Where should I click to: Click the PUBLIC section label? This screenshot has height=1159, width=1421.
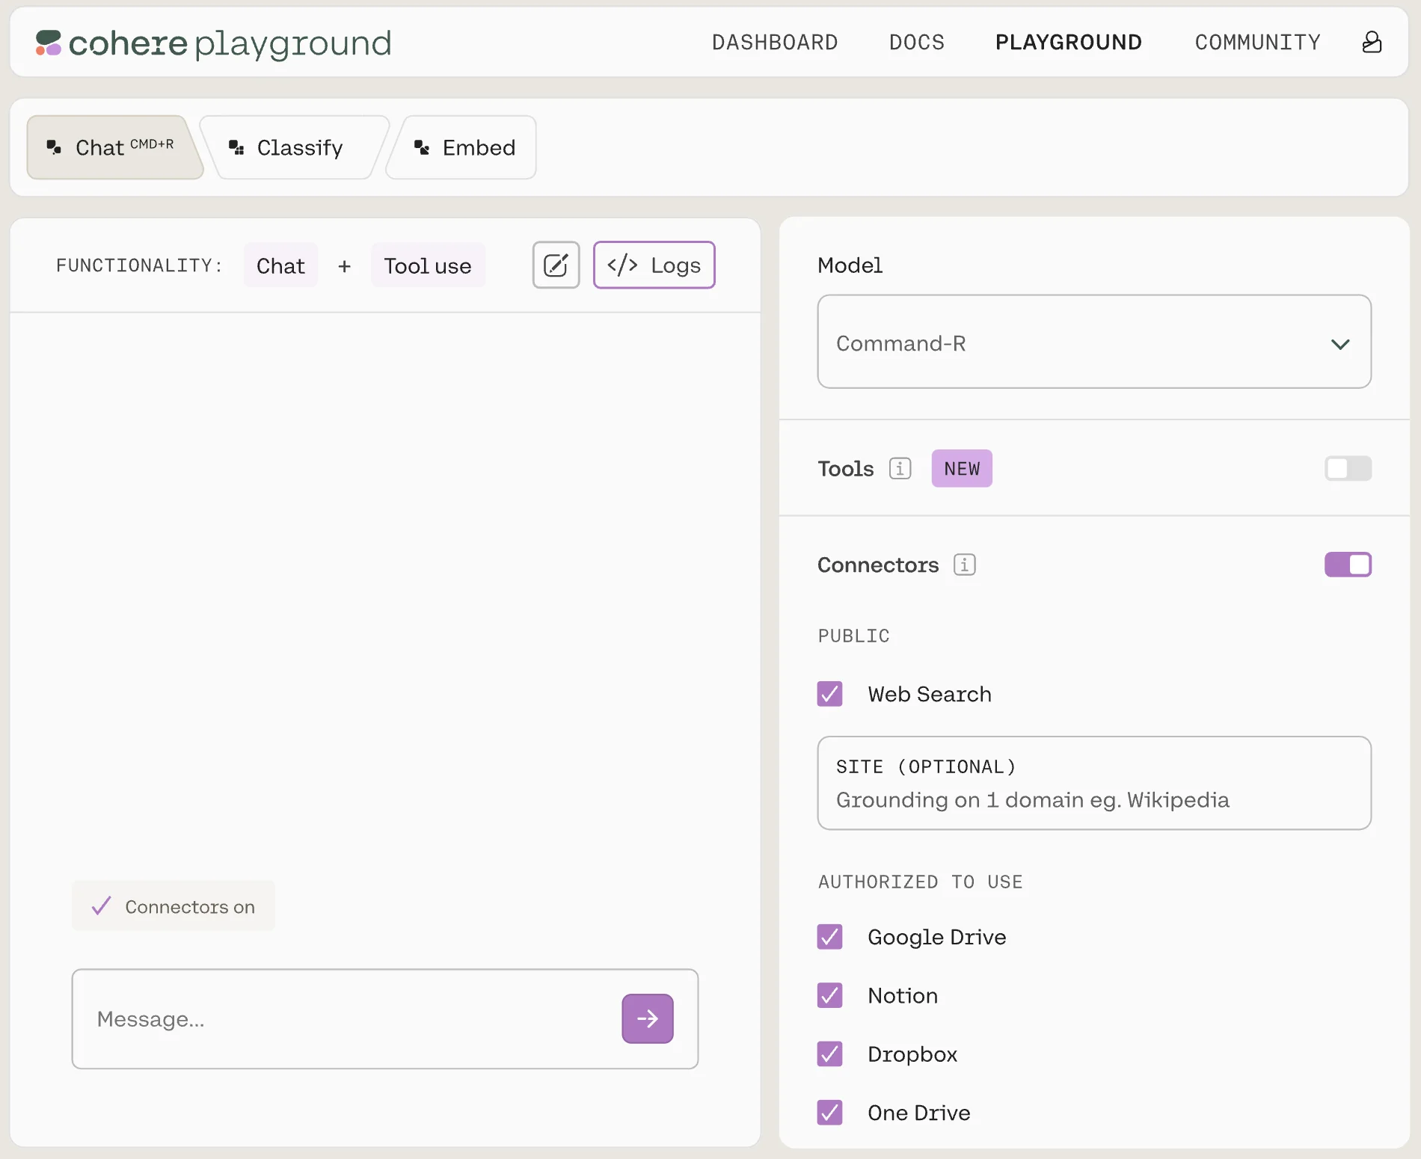coord(853,636)
